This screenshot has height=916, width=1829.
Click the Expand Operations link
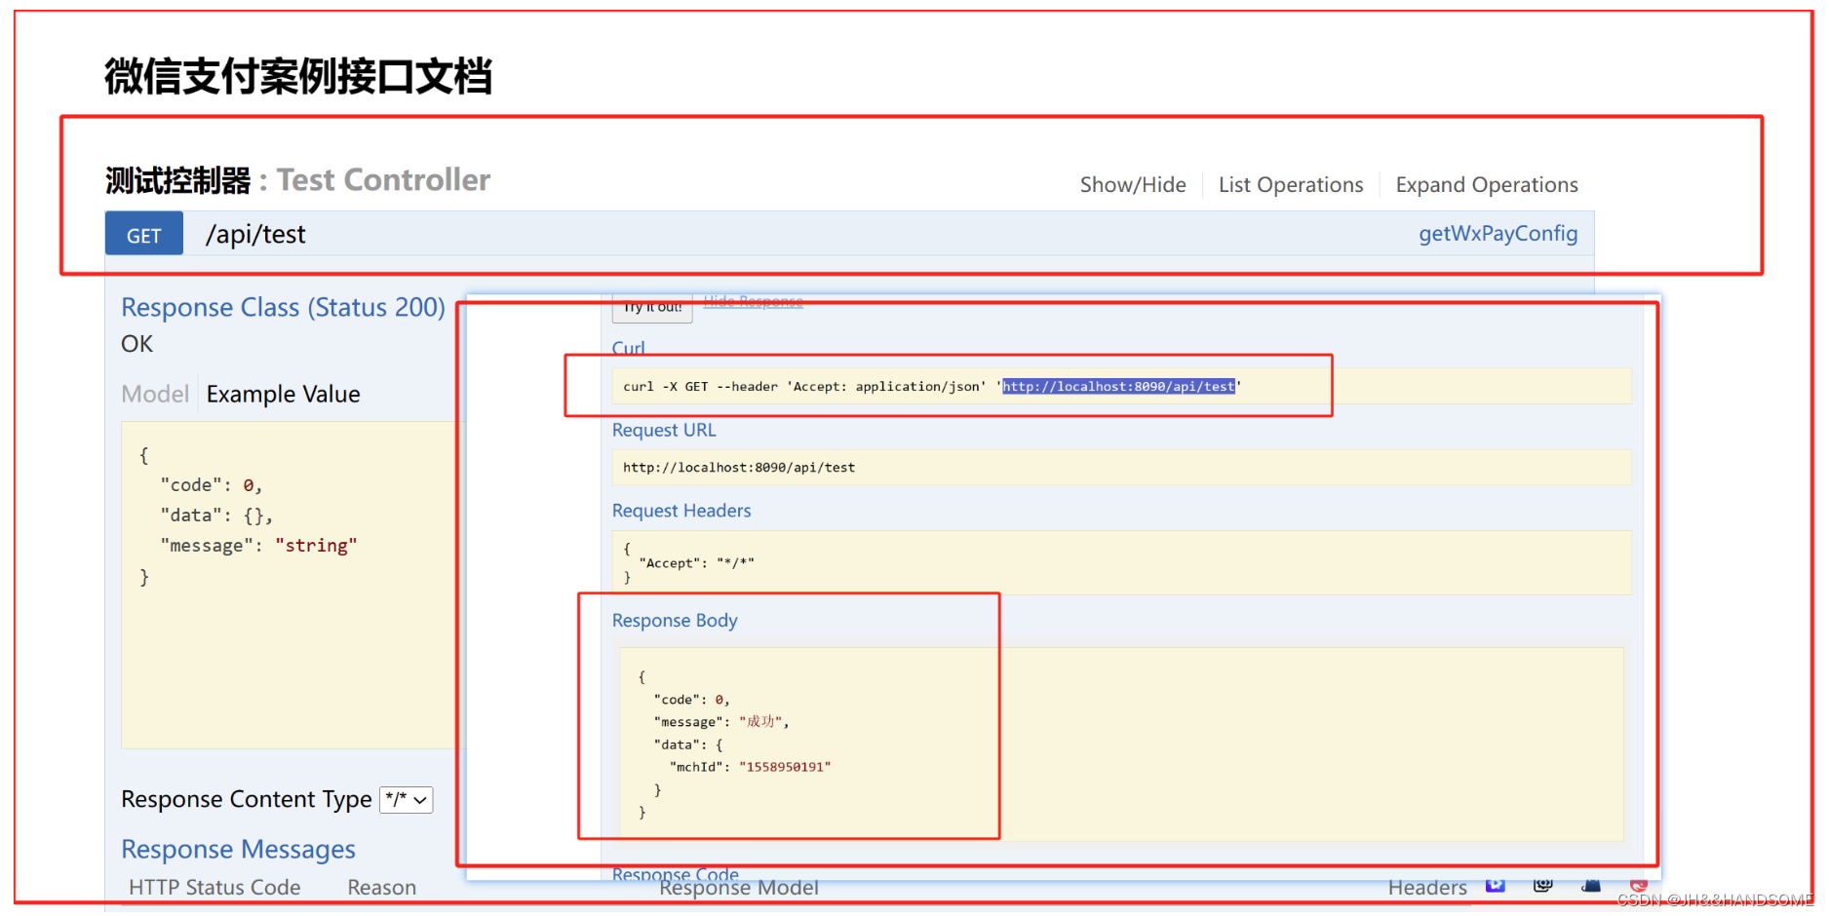(1487, 185)
